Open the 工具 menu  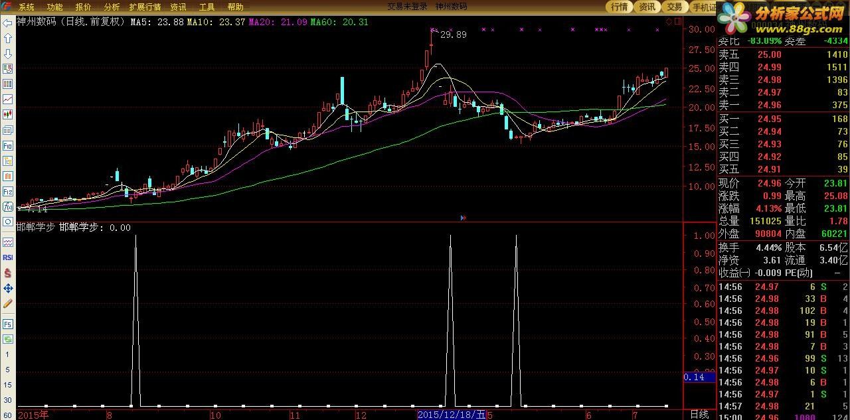click(207, 7)
